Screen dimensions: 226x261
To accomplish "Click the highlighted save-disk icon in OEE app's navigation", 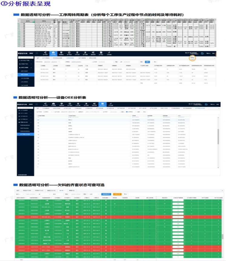I will click(x=102, y=104).
